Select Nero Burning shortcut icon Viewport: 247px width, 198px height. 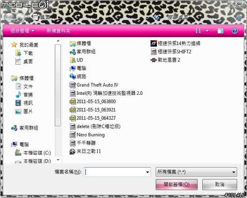click(x=72, y=135)
